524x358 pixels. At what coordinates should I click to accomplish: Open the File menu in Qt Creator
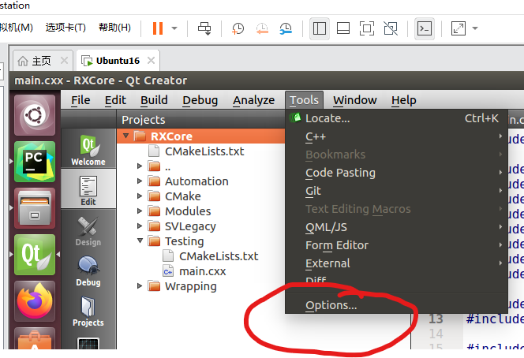[x=80, y=100]
